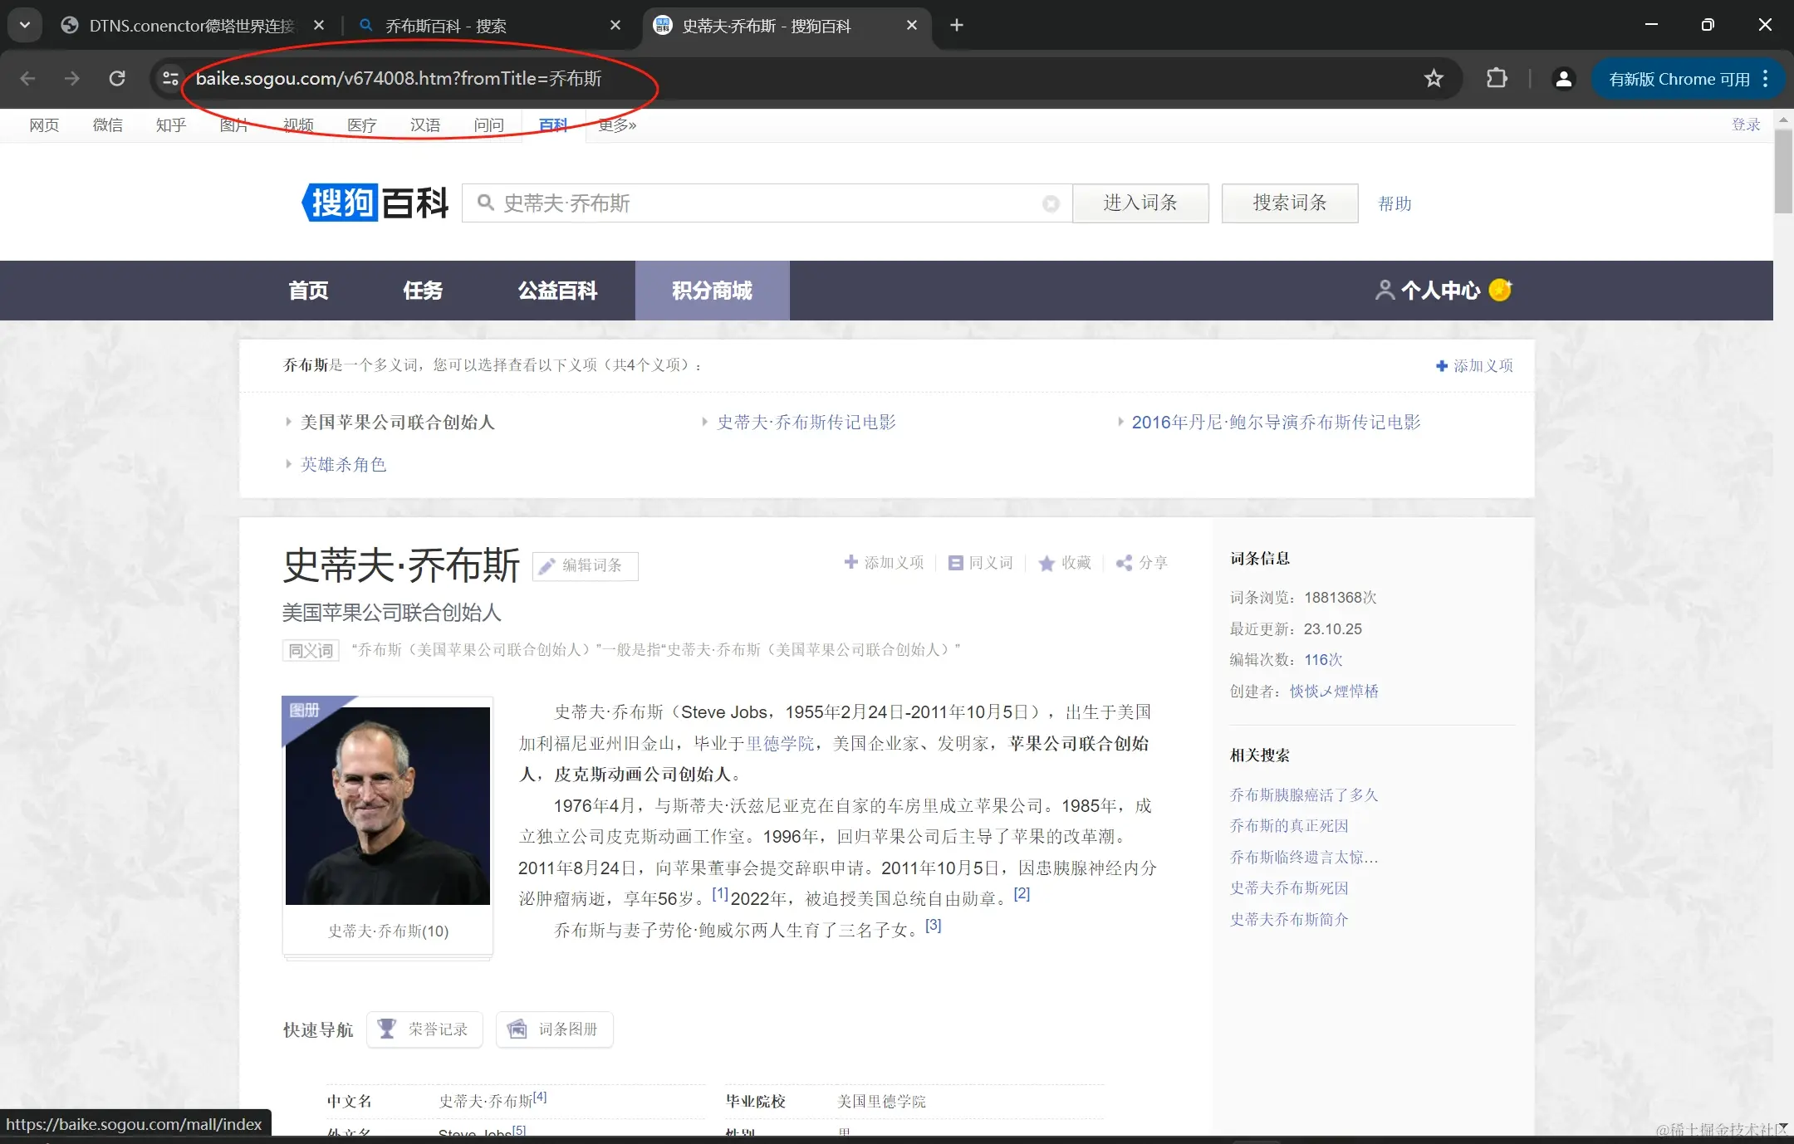1794x1144 pixels.
Task: Open the tab search dropdown arrow
Action: tap(25, 25)
